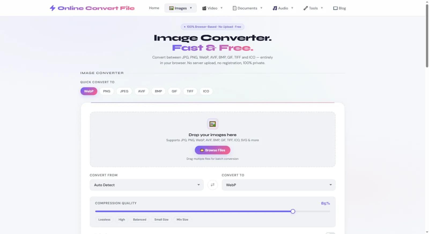Click the lightning bolt logo icon
429x234 pixels.
[x=53, y=8]
